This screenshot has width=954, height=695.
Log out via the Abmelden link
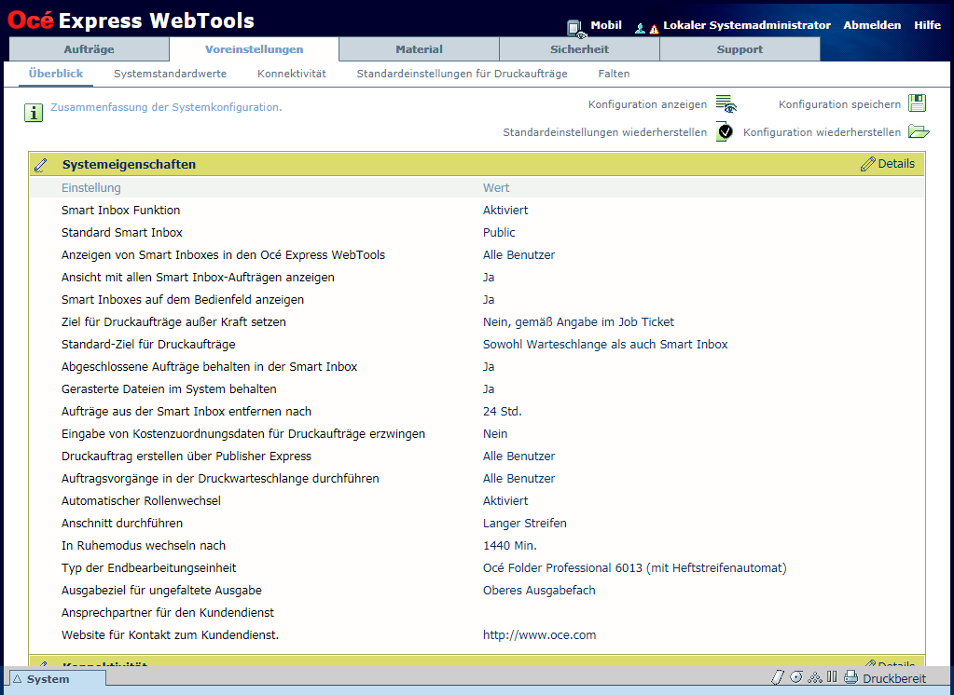(872, 25)
